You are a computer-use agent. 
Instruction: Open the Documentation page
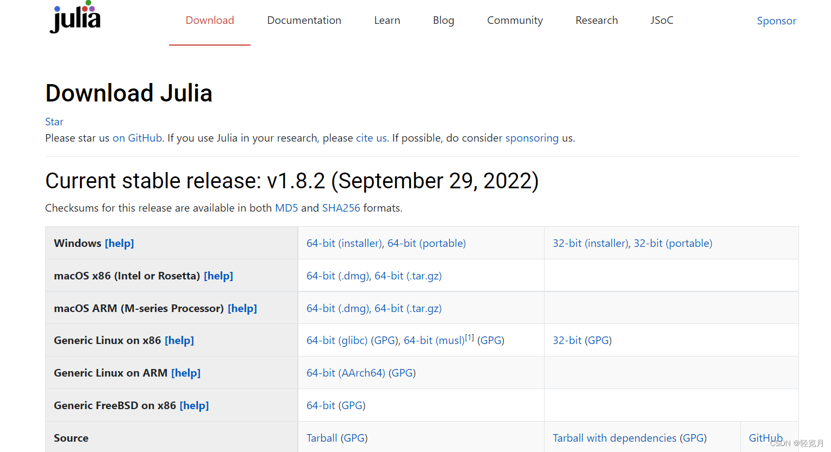304,20
